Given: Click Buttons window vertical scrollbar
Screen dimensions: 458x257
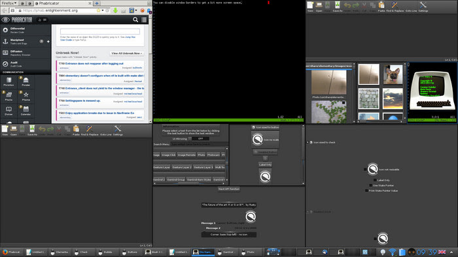Looking at the screenshot, I should coord(303,154).
